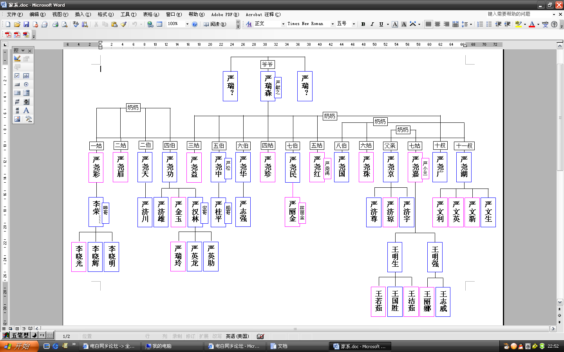Toggle Design Mode in the control toolbox

(x=17, y=59)
